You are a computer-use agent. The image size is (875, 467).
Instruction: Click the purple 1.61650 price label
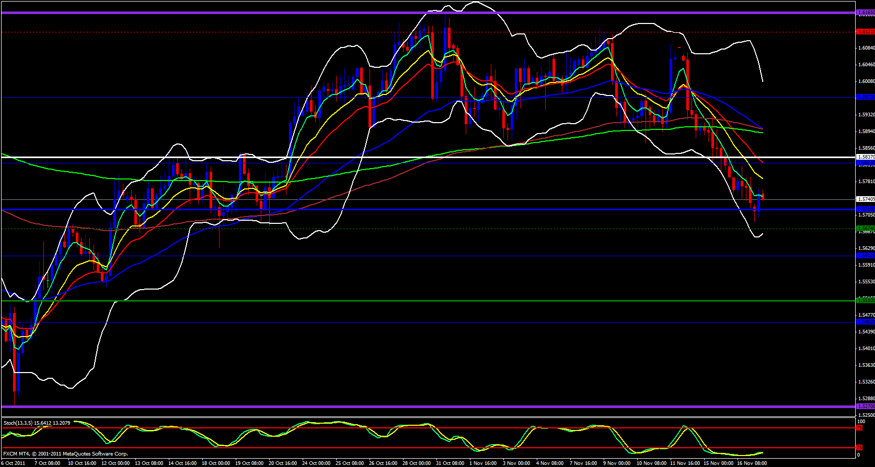(865, 13)
